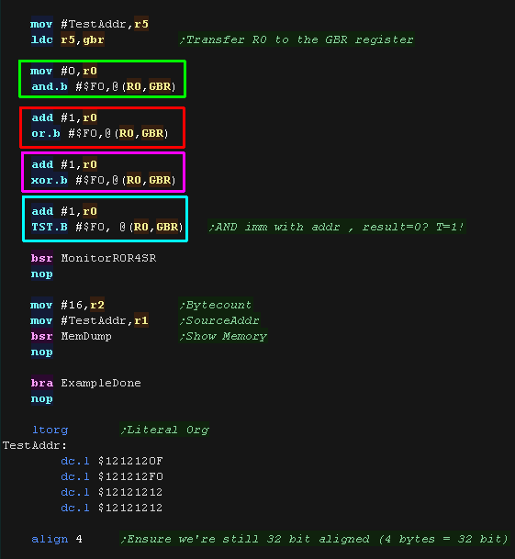The image size is (515, 559).
Task: Click the value $121212F0
Action: tap(130, 476)
